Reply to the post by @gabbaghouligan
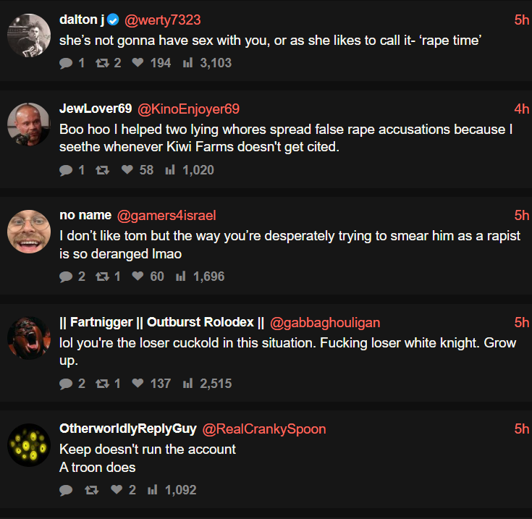The height and width of the screenshot is (519, 532). [x=67, y=384]
